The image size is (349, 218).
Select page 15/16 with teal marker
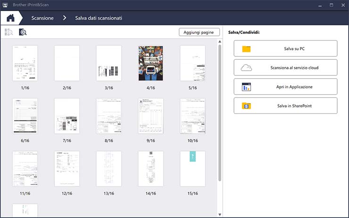(x=192, y=169)
